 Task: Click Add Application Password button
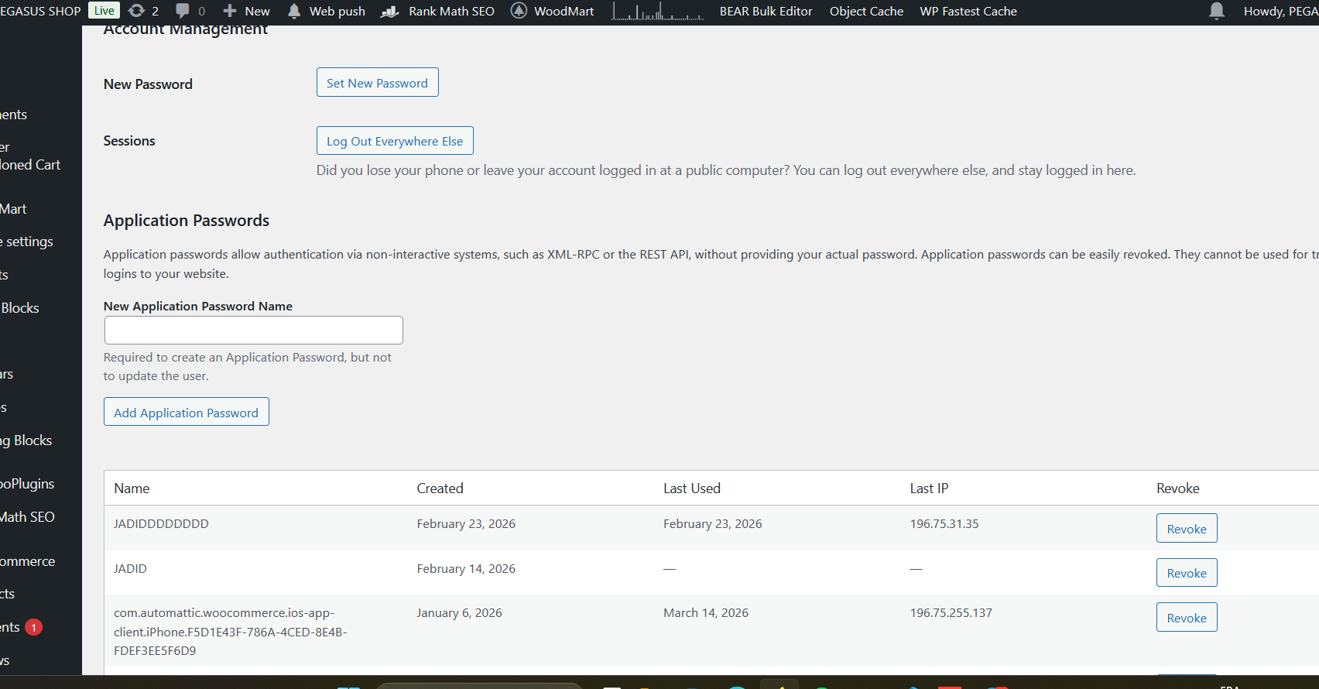(x=187, y=412)
